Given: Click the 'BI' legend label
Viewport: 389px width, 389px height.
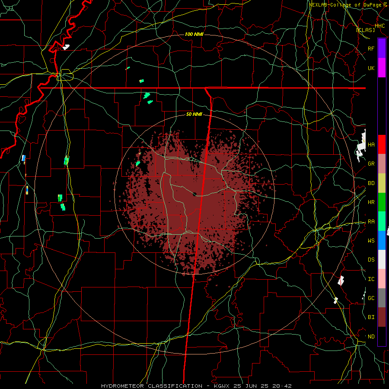Looking at the screenshot, I should click(371, 317).
